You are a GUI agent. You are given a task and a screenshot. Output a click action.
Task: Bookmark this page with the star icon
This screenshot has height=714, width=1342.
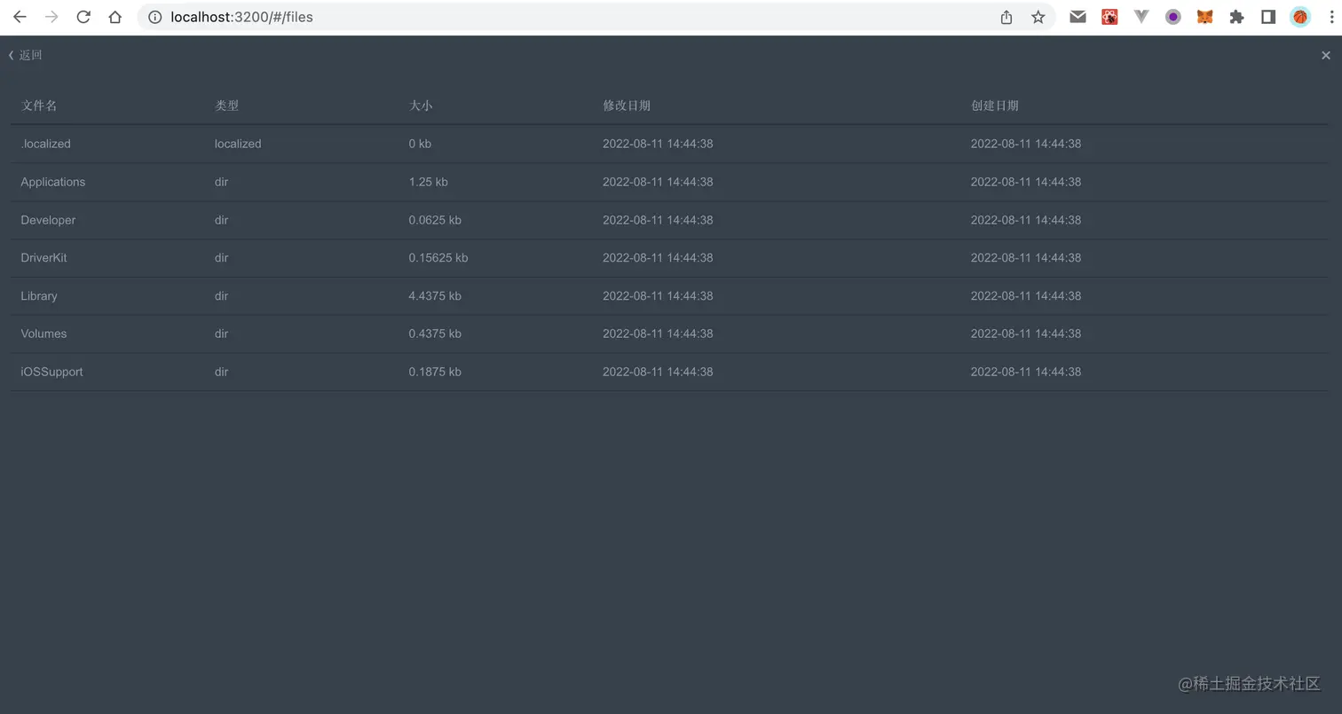coord(1038,17)
